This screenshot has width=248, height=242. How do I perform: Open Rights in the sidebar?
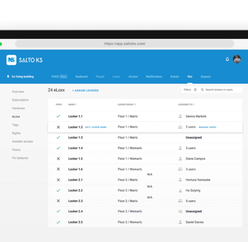click(x=16, y=133)
